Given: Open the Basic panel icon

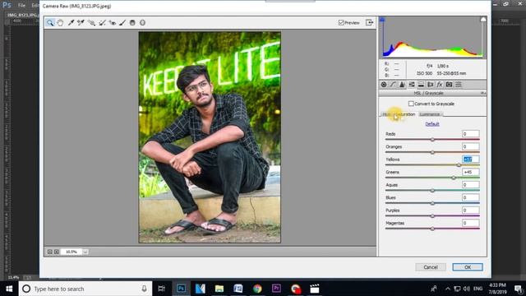Looking at the screenshot, I should tap(384, 85).
